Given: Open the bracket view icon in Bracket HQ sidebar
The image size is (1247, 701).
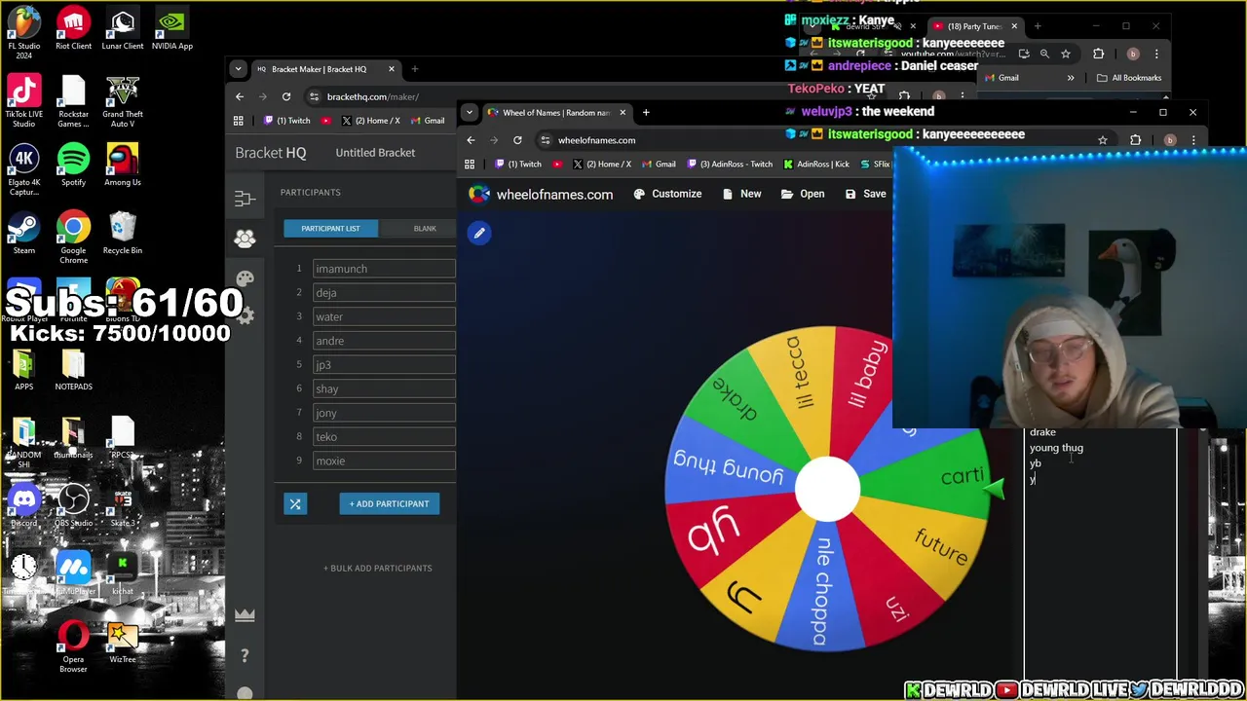Looking at the screenshot, I should (x=245, y=199).
